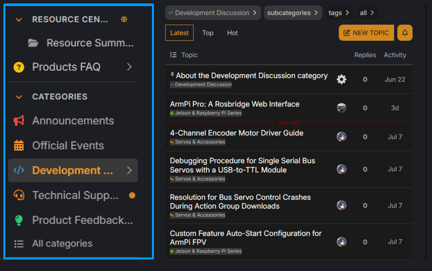Click the Technical Support headset icon

[19, 195]
